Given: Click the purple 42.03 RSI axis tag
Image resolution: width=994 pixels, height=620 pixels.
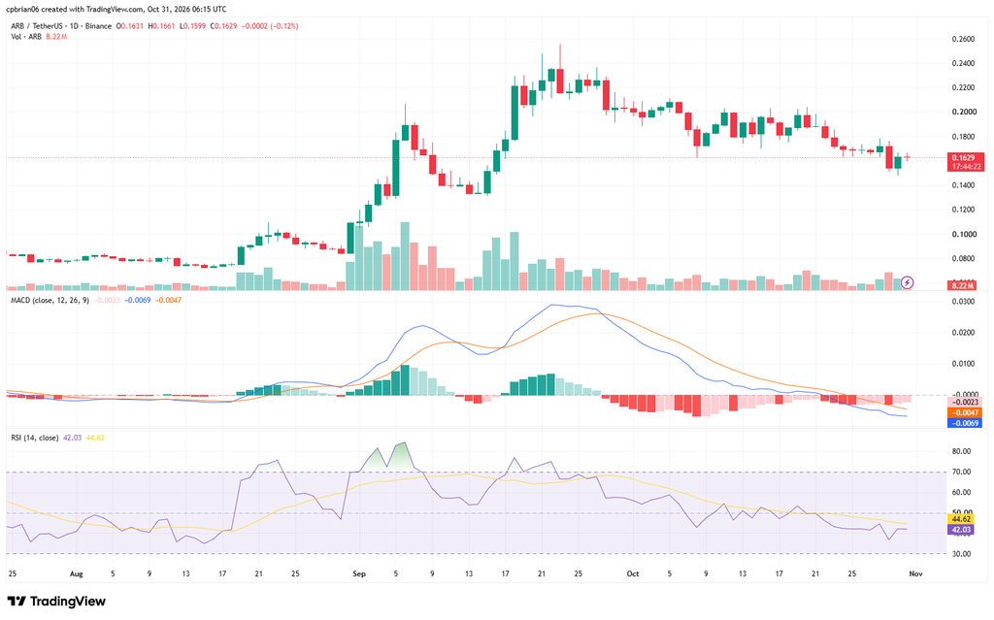Looking at the screenshot, I should (x=961, y=530).
